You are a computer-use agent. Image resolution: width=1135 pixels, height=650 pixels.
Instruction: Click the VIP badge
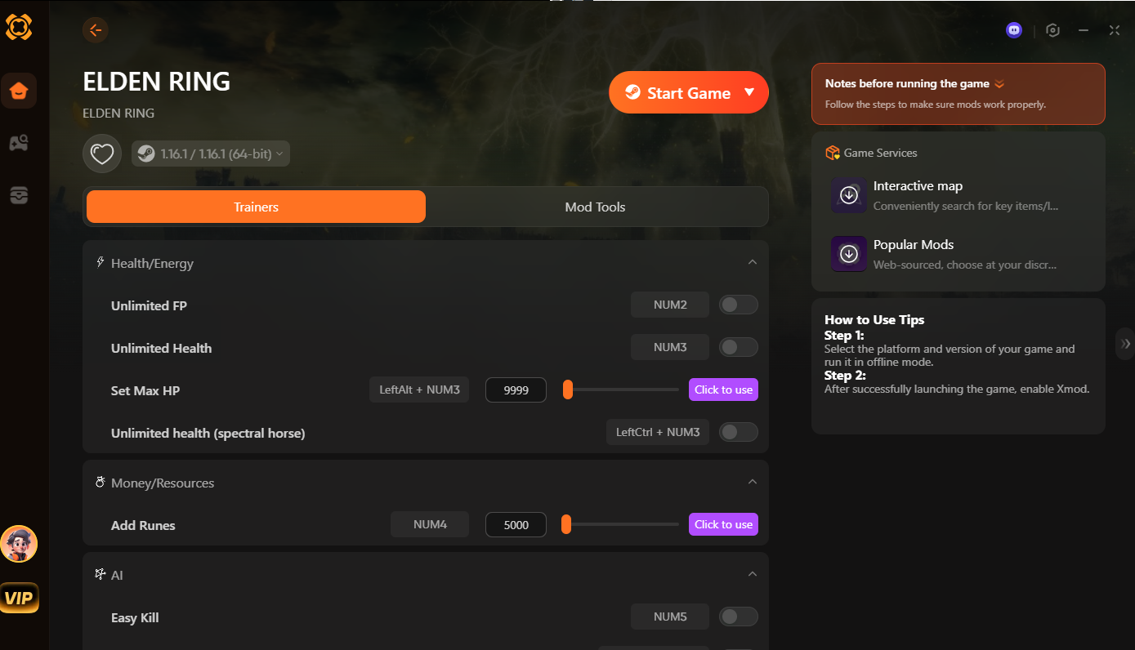[19, 599]
